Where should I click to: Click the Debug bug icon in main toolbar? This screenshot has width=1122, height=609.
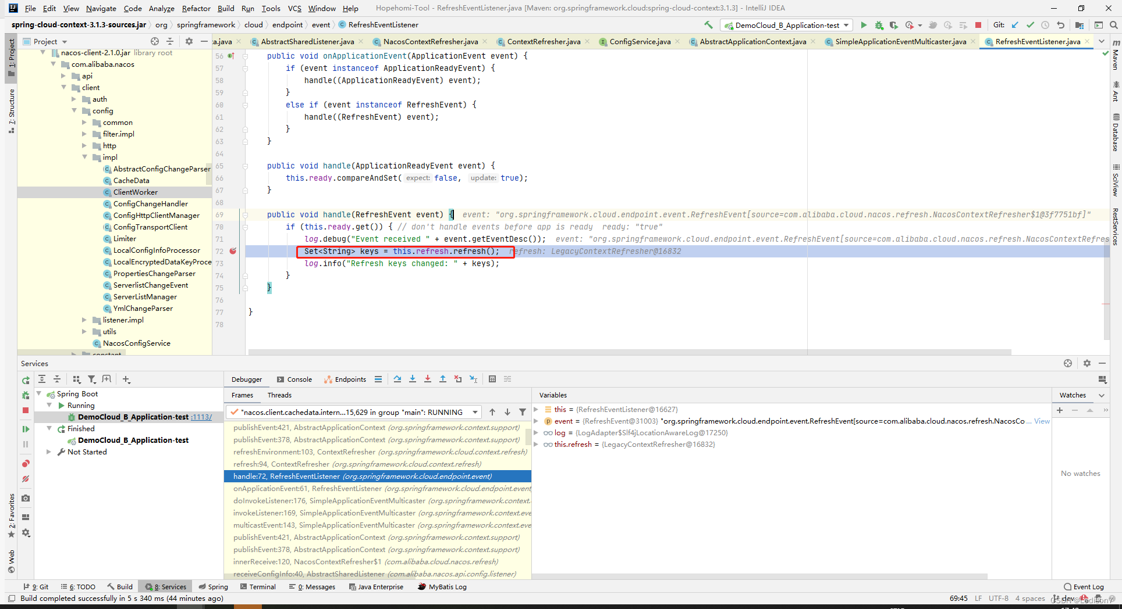pyautogui.click(x=879, y=25)
